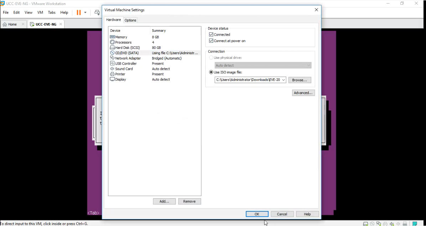
Task: Click the Summary column header
Action: coord(175,30)
